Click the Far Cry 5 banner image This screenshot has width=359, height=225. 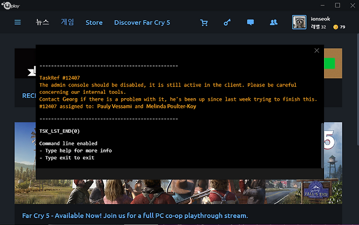[x=179, y=192]
